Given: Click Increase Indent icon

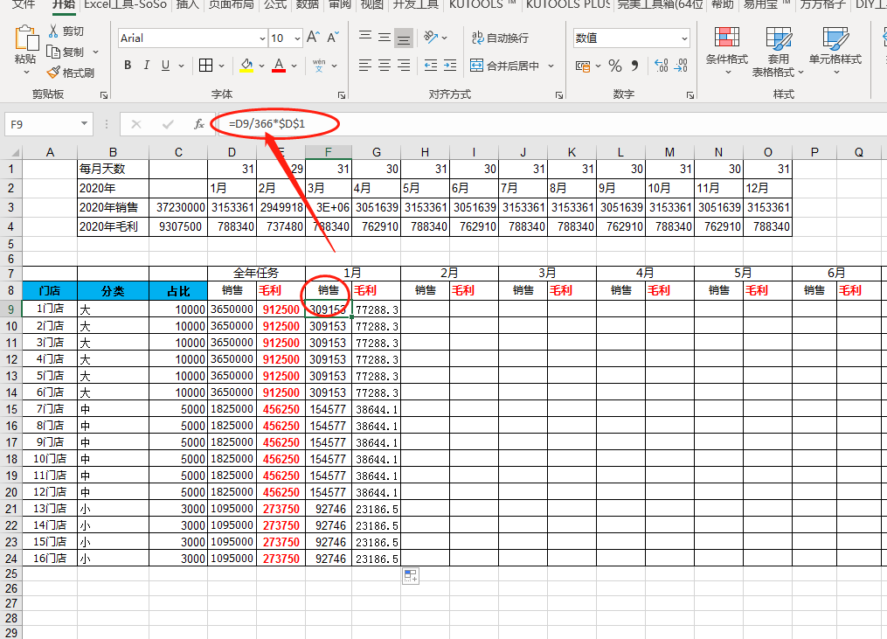Looking at the screenshot, I should (450, 66).
